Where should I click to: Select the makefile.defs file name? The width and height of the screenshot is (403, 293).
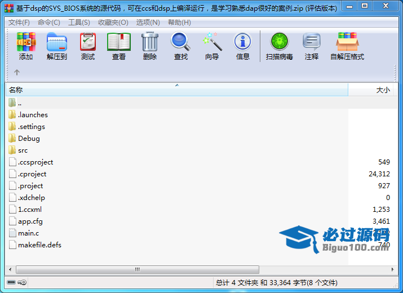pos(39,245)
